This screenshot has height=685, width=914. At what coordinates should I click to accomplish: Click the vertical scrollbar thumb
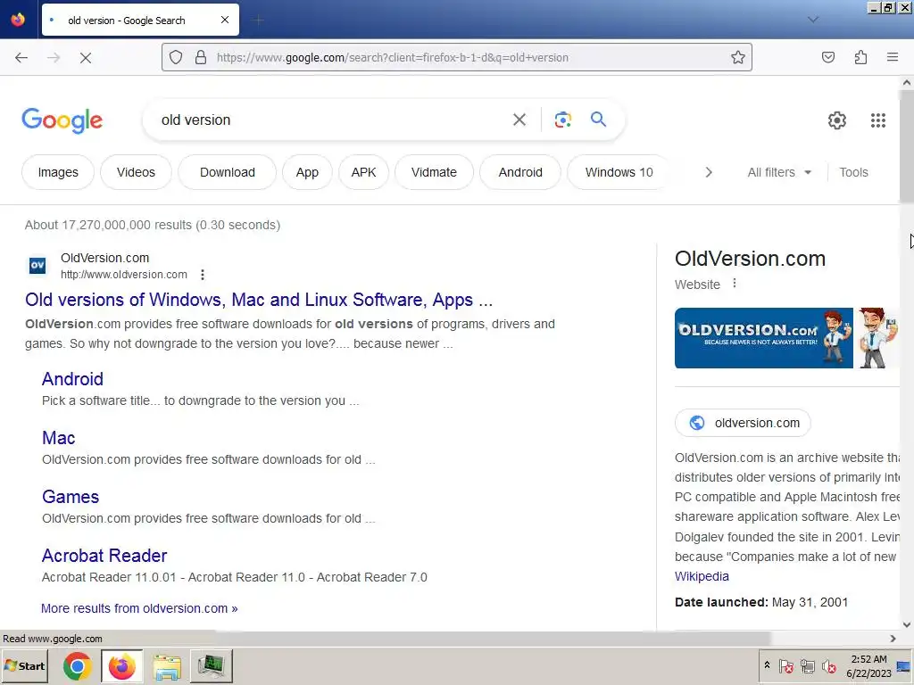(907, 147)
